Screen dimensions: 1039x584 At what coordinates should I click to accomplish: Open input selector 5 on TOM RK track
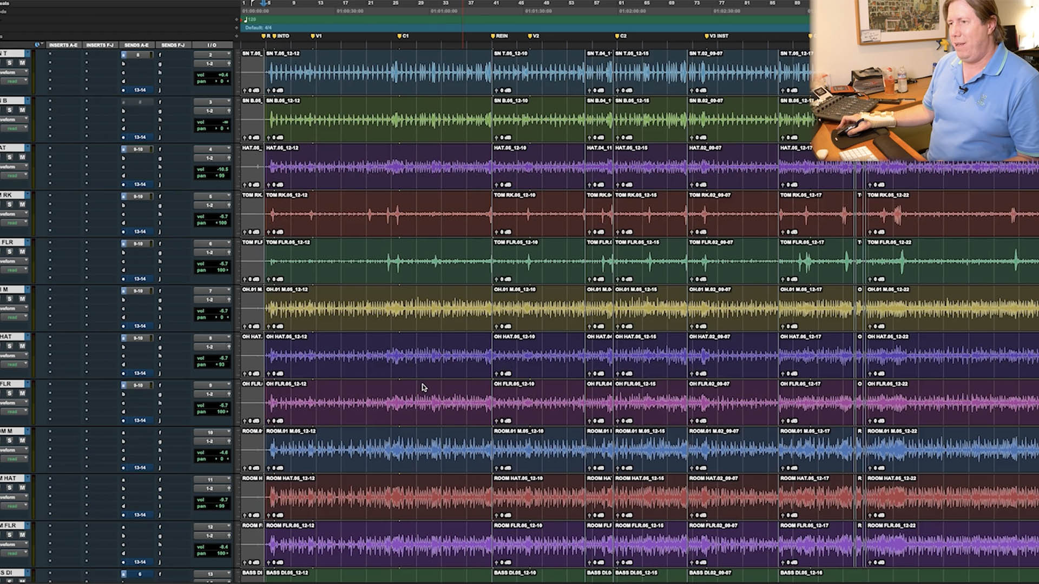212,196
